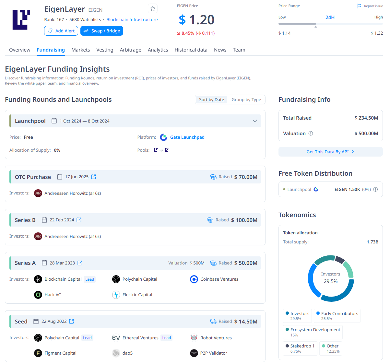Click the 1.73B total supply value

[372, 242]
